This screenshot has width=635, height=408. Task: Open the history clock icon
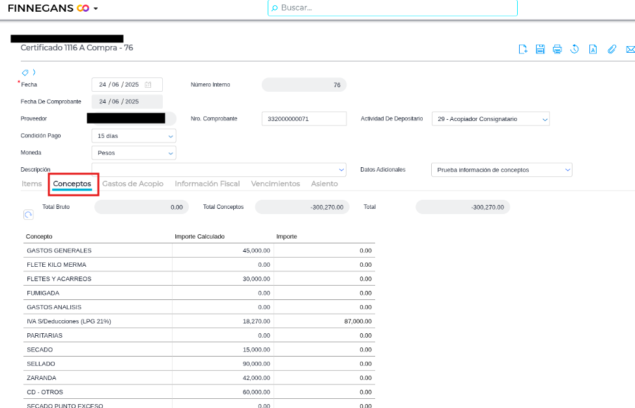575,49
